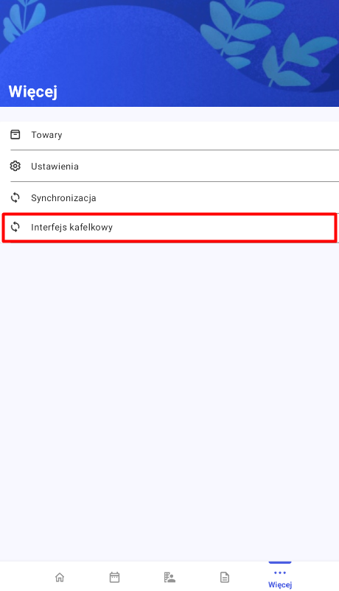
Task: Click the gear icon beside Ustawienia
Action: [15, 166]
